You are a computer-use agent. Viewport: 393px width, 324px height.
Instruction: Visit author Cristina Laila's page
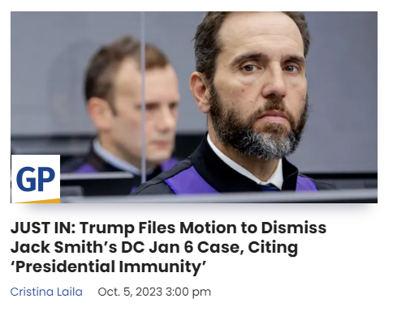46,292
